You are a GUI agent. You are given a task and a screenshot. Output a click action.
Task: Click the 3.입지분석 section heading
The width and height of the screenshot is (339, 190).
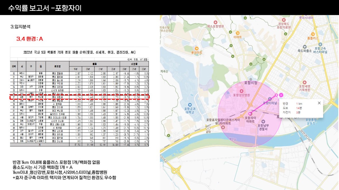point(20,27)
